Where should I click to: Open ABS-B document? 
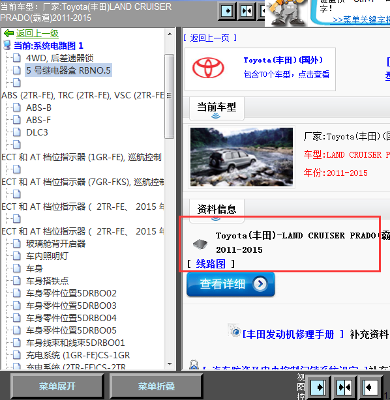(x=38, y=107)
